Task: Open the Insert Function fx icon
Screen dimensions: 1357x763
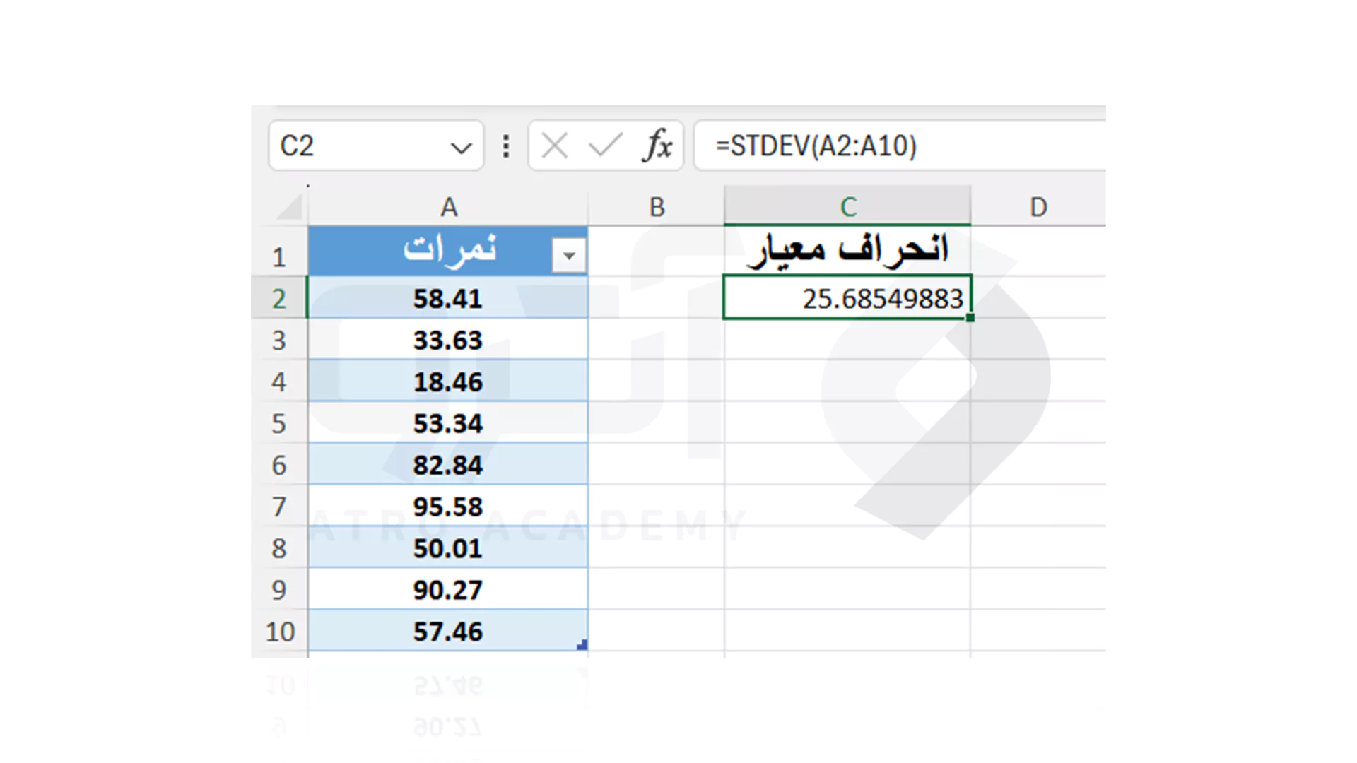Action: click(657, 146)
